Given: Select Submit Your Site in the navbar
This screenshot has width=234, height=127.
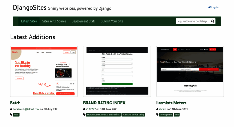Looking at the screenshot, I should (112, 21).
